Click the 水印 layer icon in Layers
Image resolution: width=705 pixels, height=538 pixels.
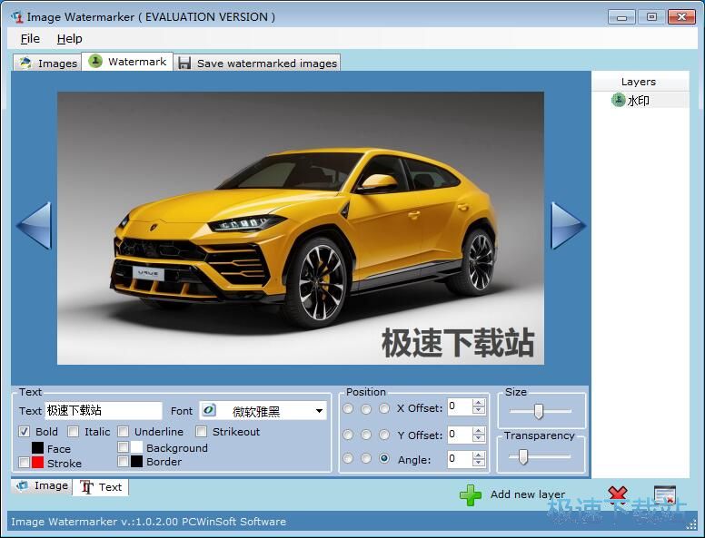pos(620,101)
